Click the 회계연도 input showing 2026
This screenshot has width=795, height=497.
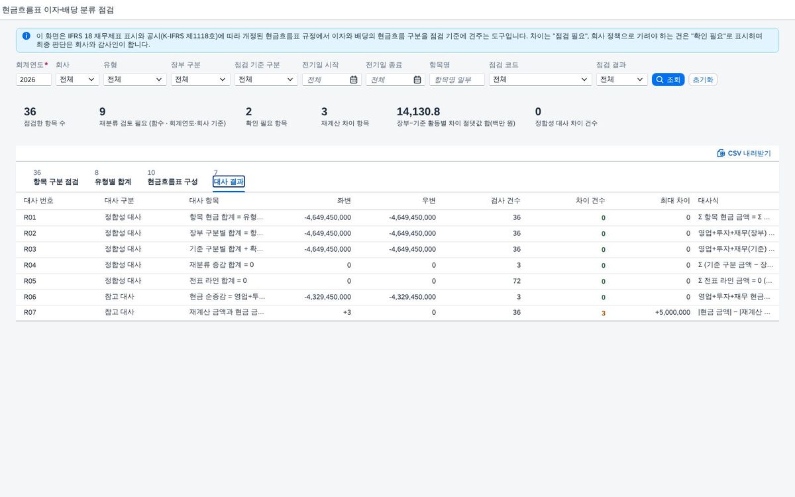pyautogui.click(x=34, y=80)
